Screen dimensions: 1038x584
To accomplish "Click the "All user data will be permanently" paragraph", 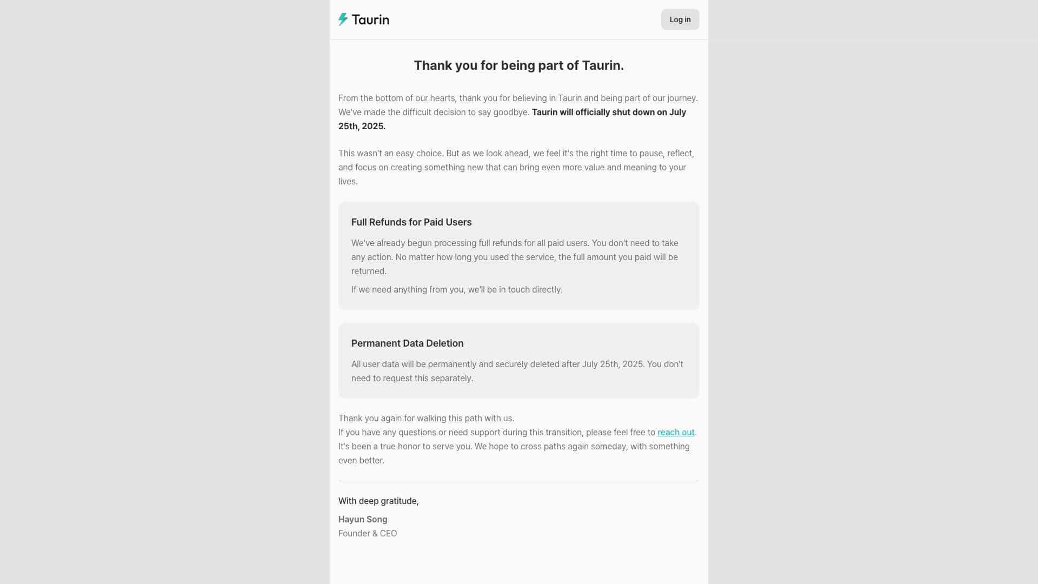I will (517, 371).
